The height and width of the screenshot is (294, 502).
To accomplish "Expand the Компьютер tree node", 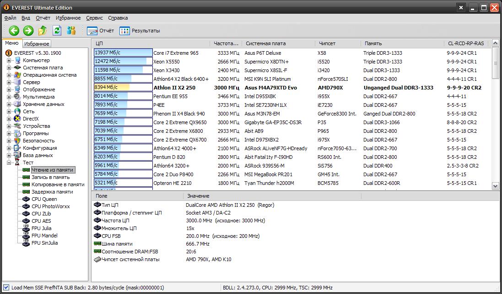I will [x=9, y=60].
